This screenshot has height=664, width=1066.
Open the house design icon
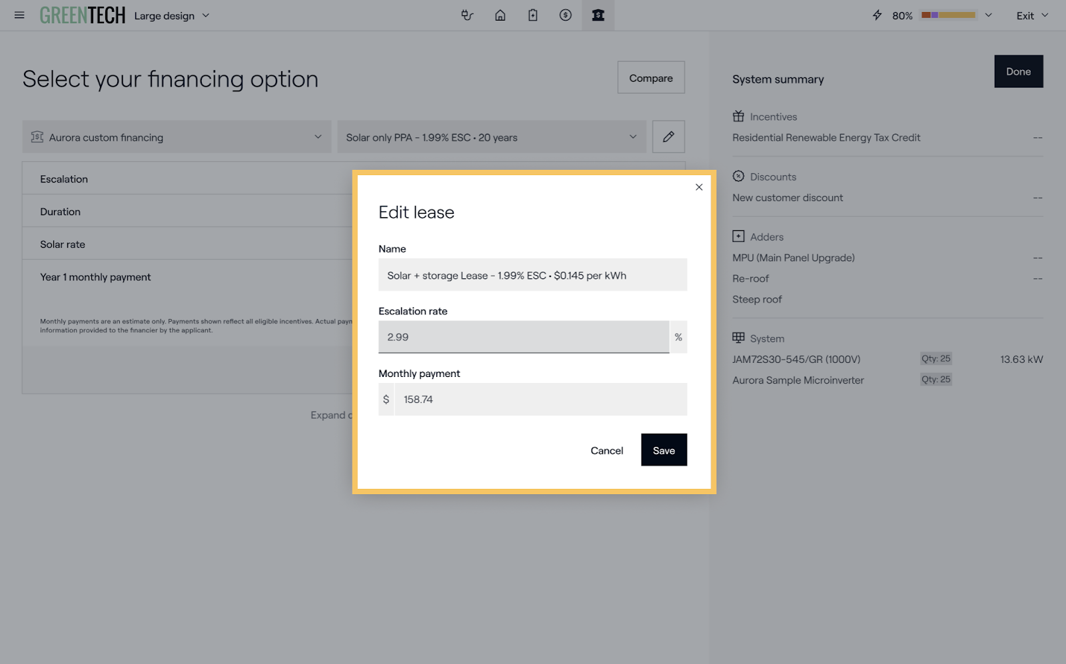[x=500, y=15]
